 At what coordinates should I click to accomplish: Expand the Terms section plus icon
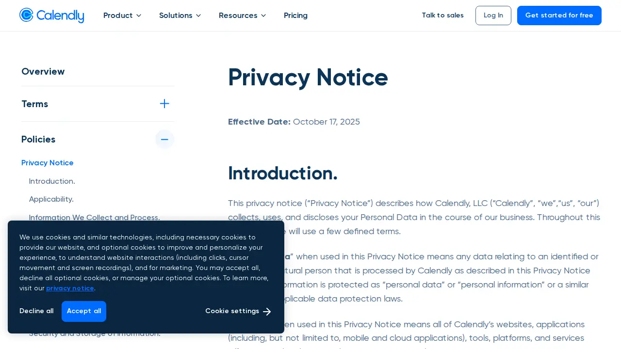coord(164,104)
